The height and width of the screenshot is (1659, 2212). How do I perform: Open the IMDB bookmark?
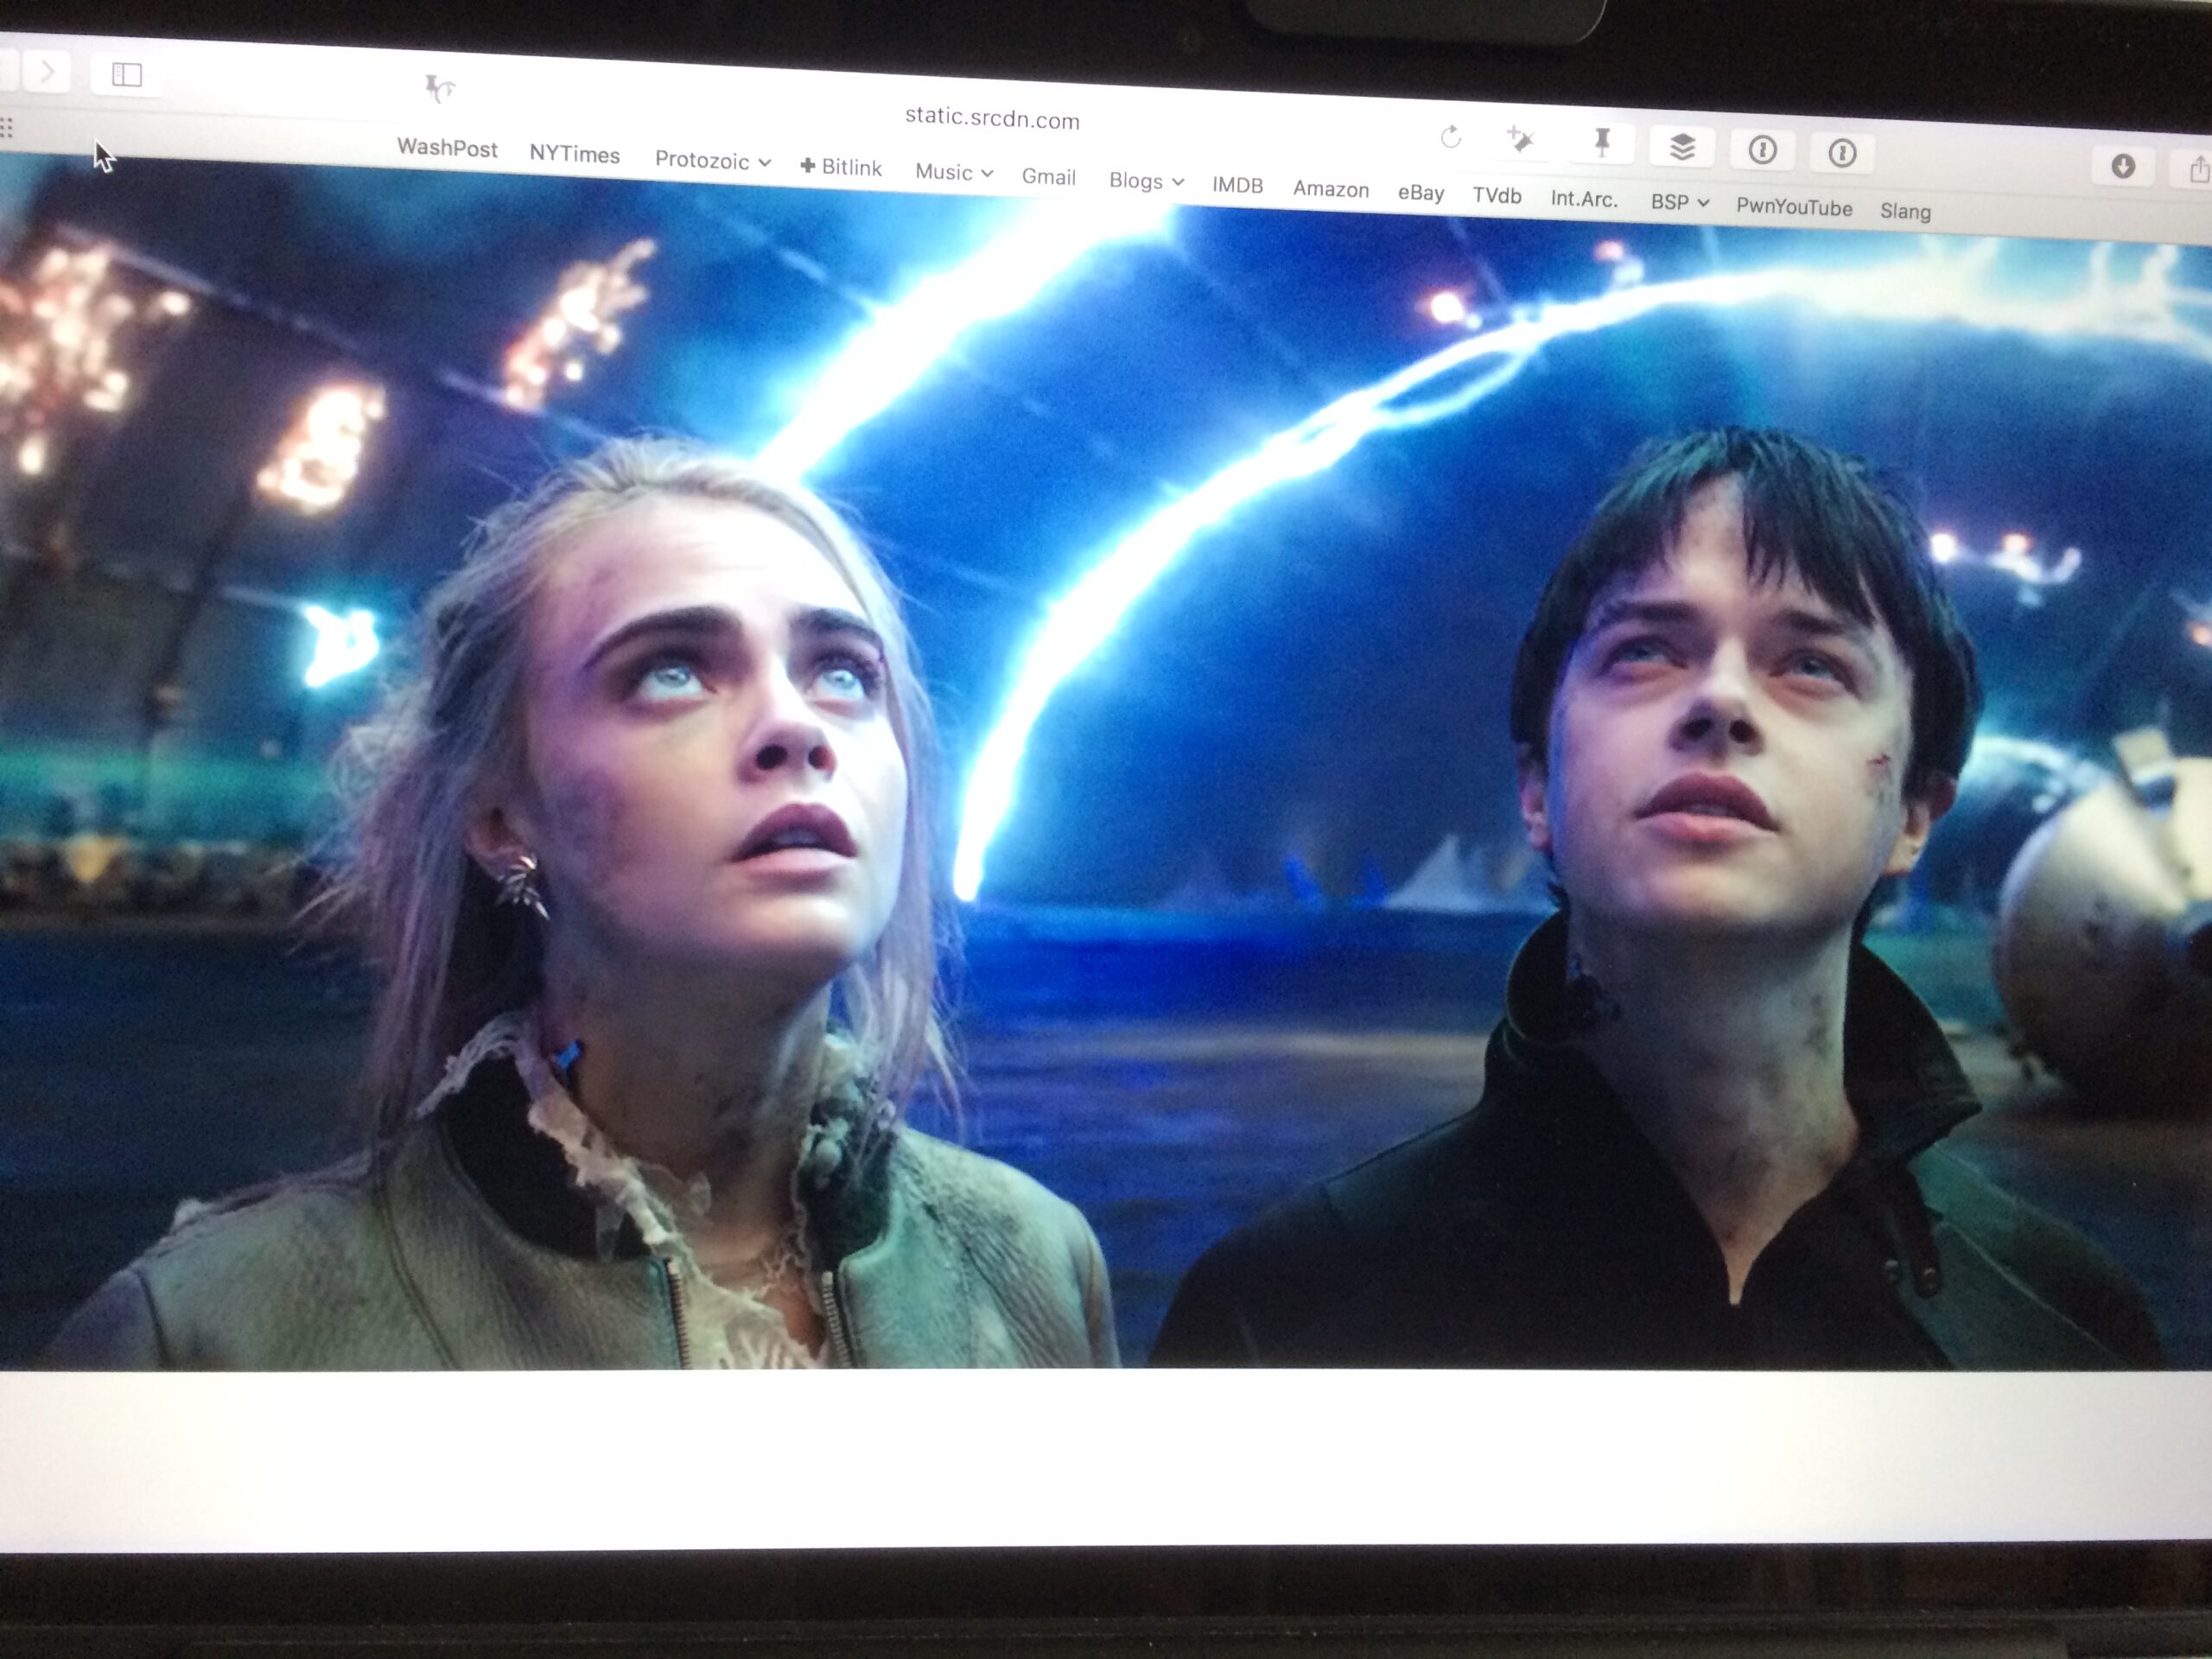pyautogui.click(x=1237, y=185)
